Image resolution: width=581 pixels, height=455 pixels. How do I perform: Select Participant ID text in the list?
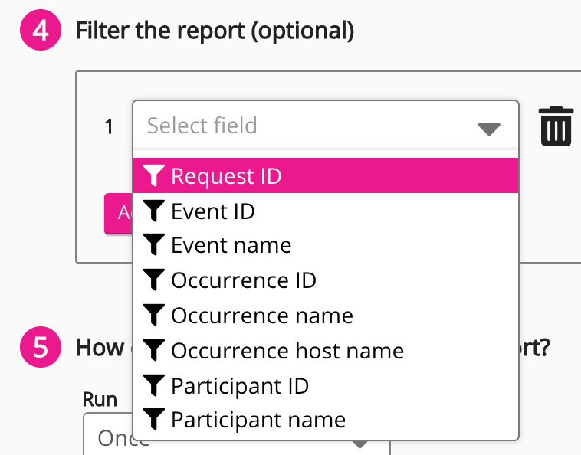point(239,385)
